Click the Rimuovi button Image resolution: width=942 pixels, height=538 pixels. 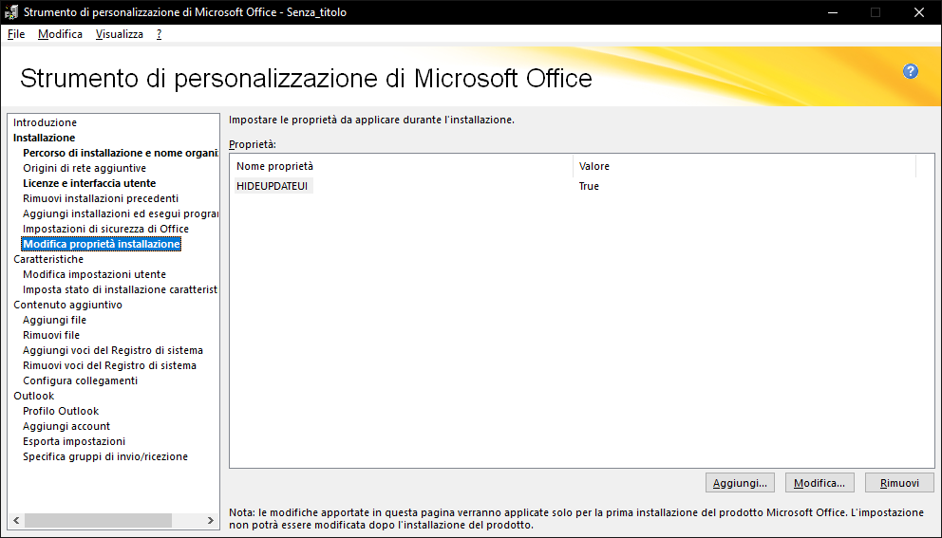(899, 483)
